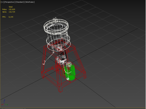The height and width of the screenshot is (109, 146).
Task: Open the Perspective viewport label menu
Action: tap(9, 2)
